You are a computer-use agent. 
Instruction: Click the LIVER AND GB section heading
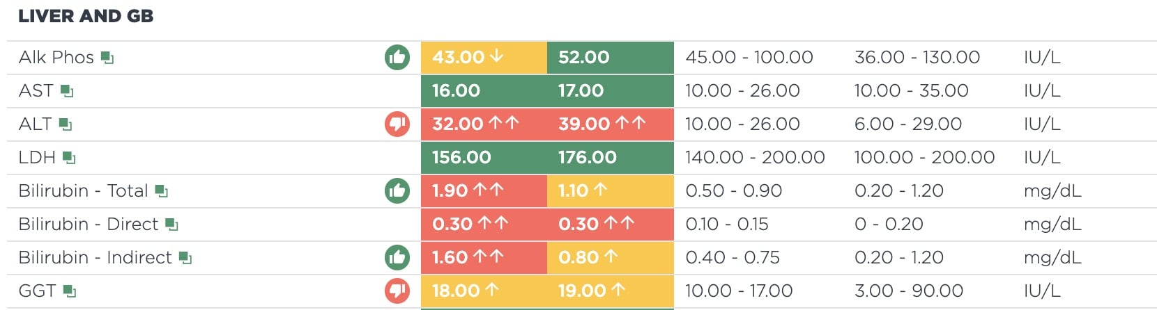pyautogui.click(x=86, y=16)
